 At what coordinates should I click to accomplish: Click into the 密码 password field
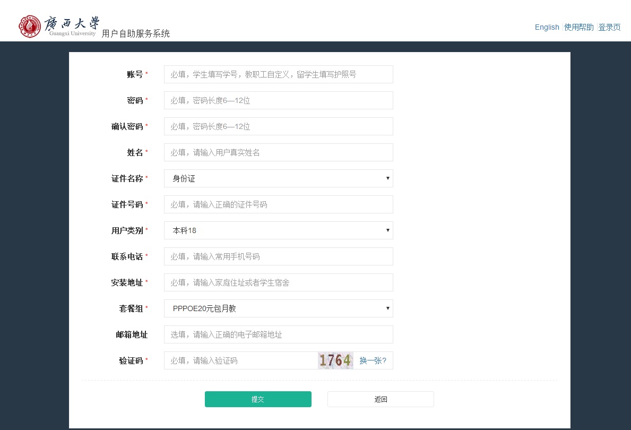click(x=278, y=100)
